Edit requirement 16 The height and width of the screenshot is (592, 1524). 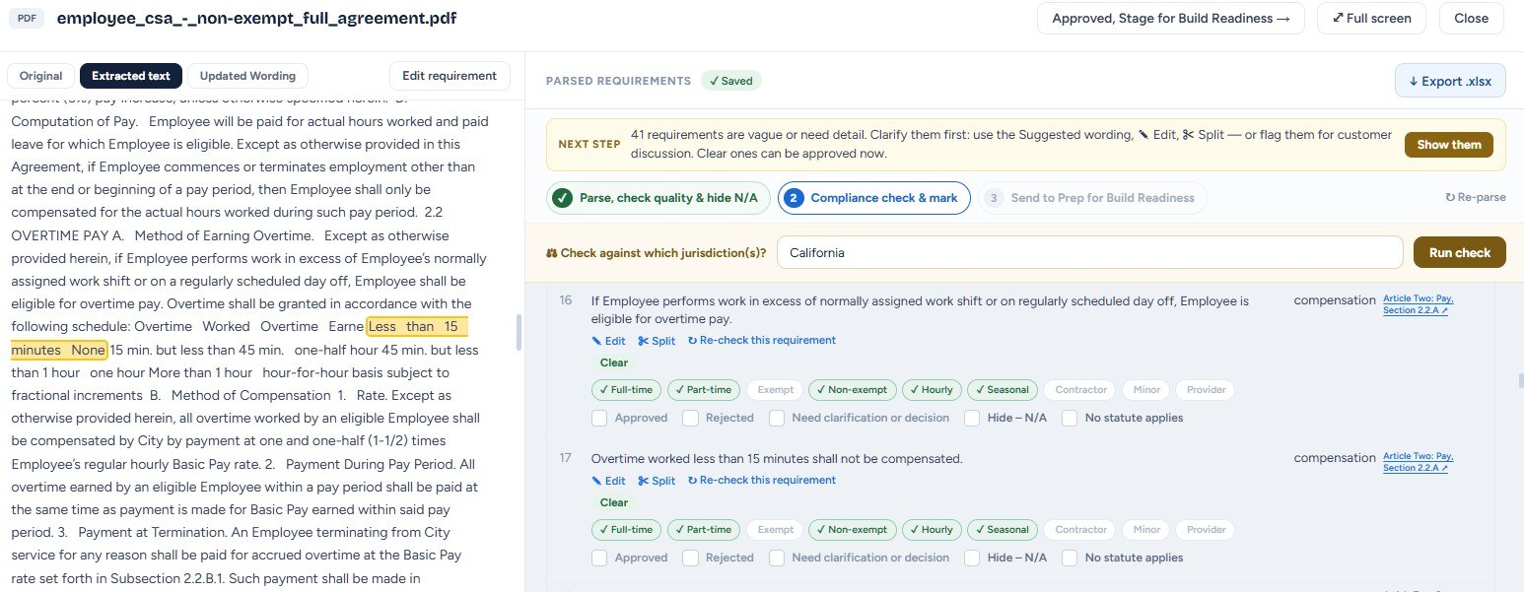(x=608, y=341)
